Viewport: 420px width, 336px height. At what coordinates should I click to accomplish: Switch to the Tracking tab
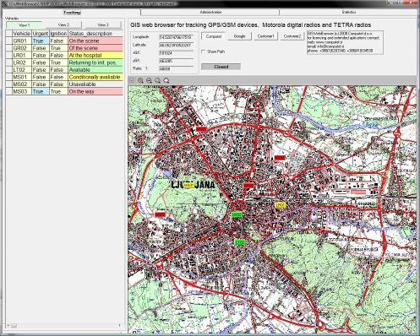tap(72, 13)
